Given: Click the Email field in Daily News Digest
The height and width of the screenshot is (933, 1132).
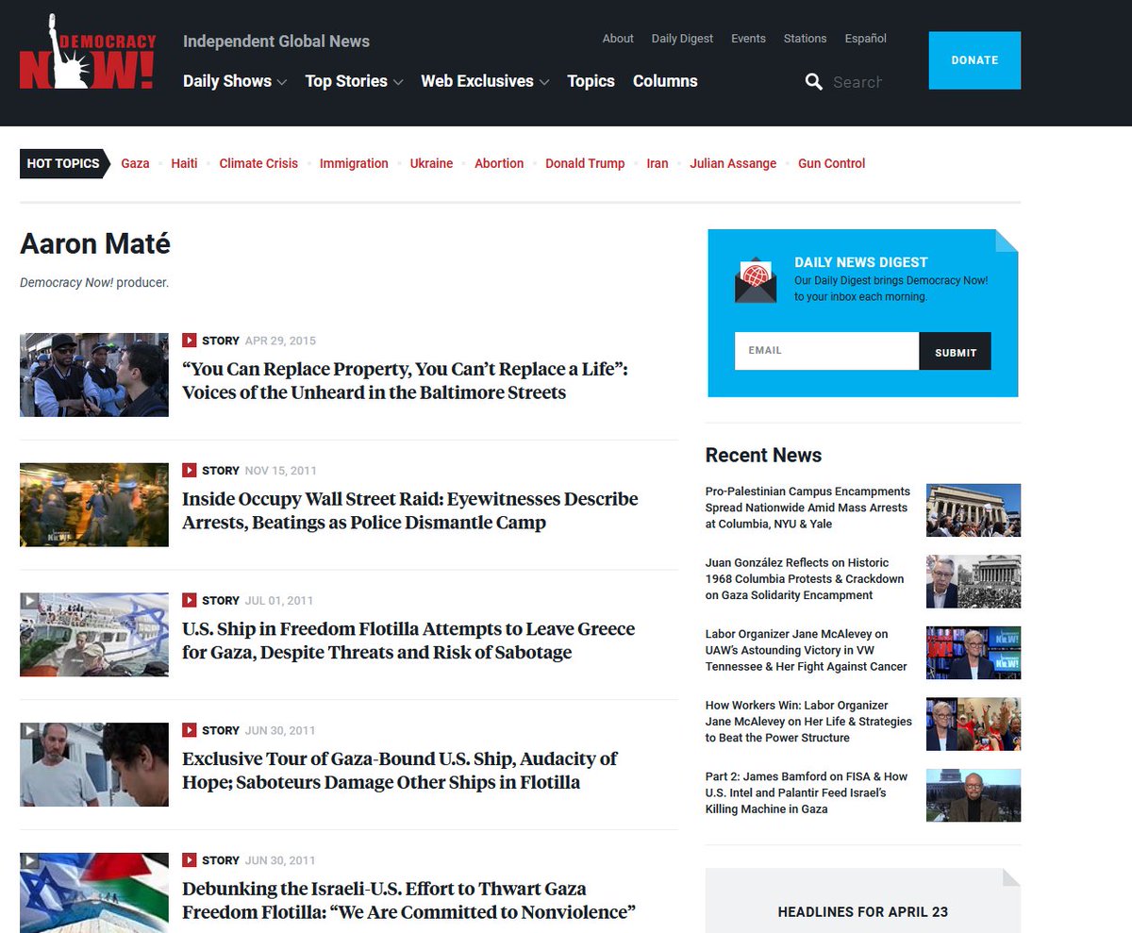Looking at the screenshot, I should 826,351.
